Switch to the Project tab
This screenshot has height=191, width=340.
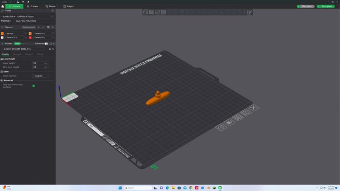click(x=68, y=6)
